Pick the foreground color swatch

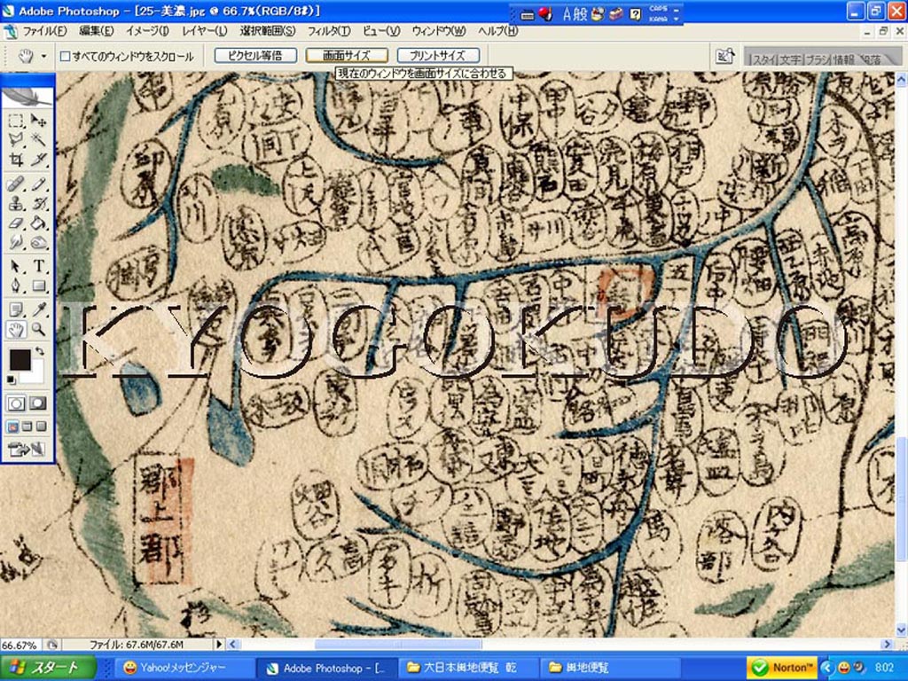coord(20,359)
